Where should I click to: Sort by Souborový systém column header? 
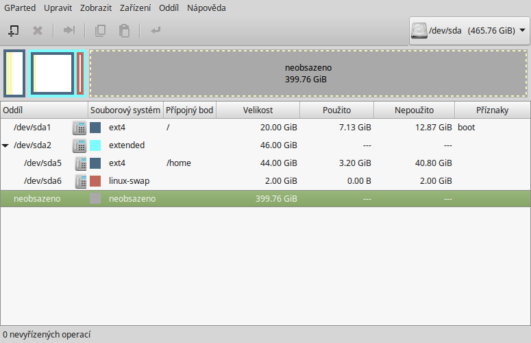125,110
